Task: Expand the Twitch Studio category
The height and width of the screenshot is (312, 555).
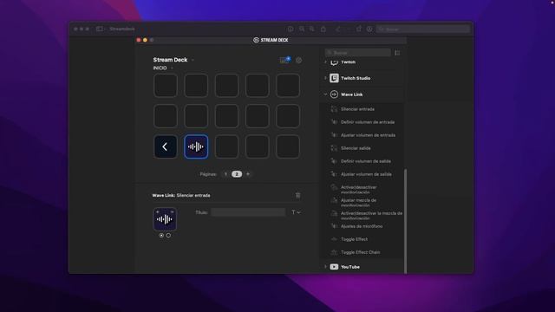Action: click(325, 78)
